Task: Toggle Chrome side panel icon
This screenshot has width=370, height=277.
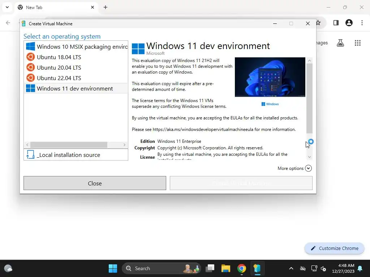Action: (x=336, y=23)
